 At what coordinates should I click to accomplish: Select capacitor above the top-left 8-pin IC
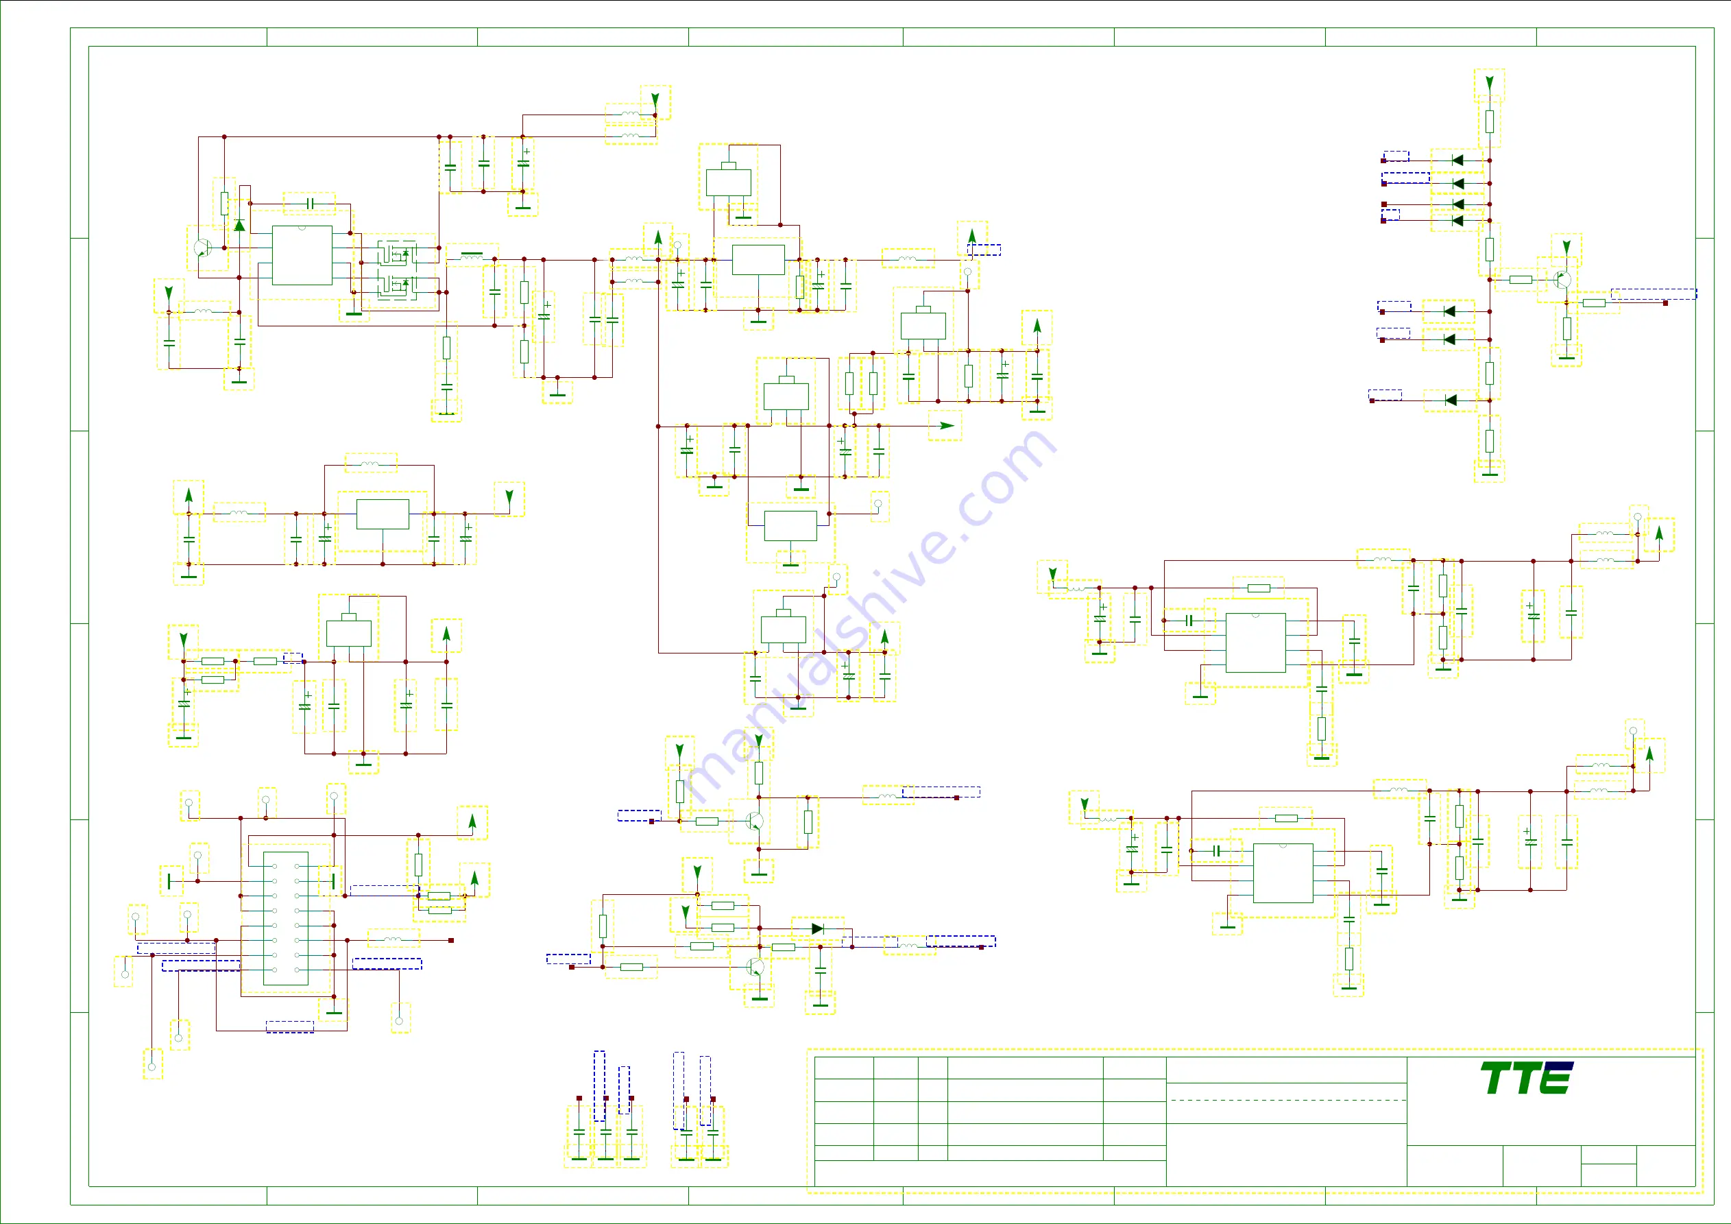pos(309,204)
